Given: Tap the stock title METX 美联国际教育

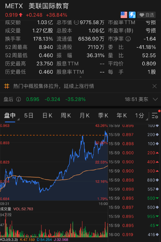Looking at the screenshot, I should click(37, 6).
